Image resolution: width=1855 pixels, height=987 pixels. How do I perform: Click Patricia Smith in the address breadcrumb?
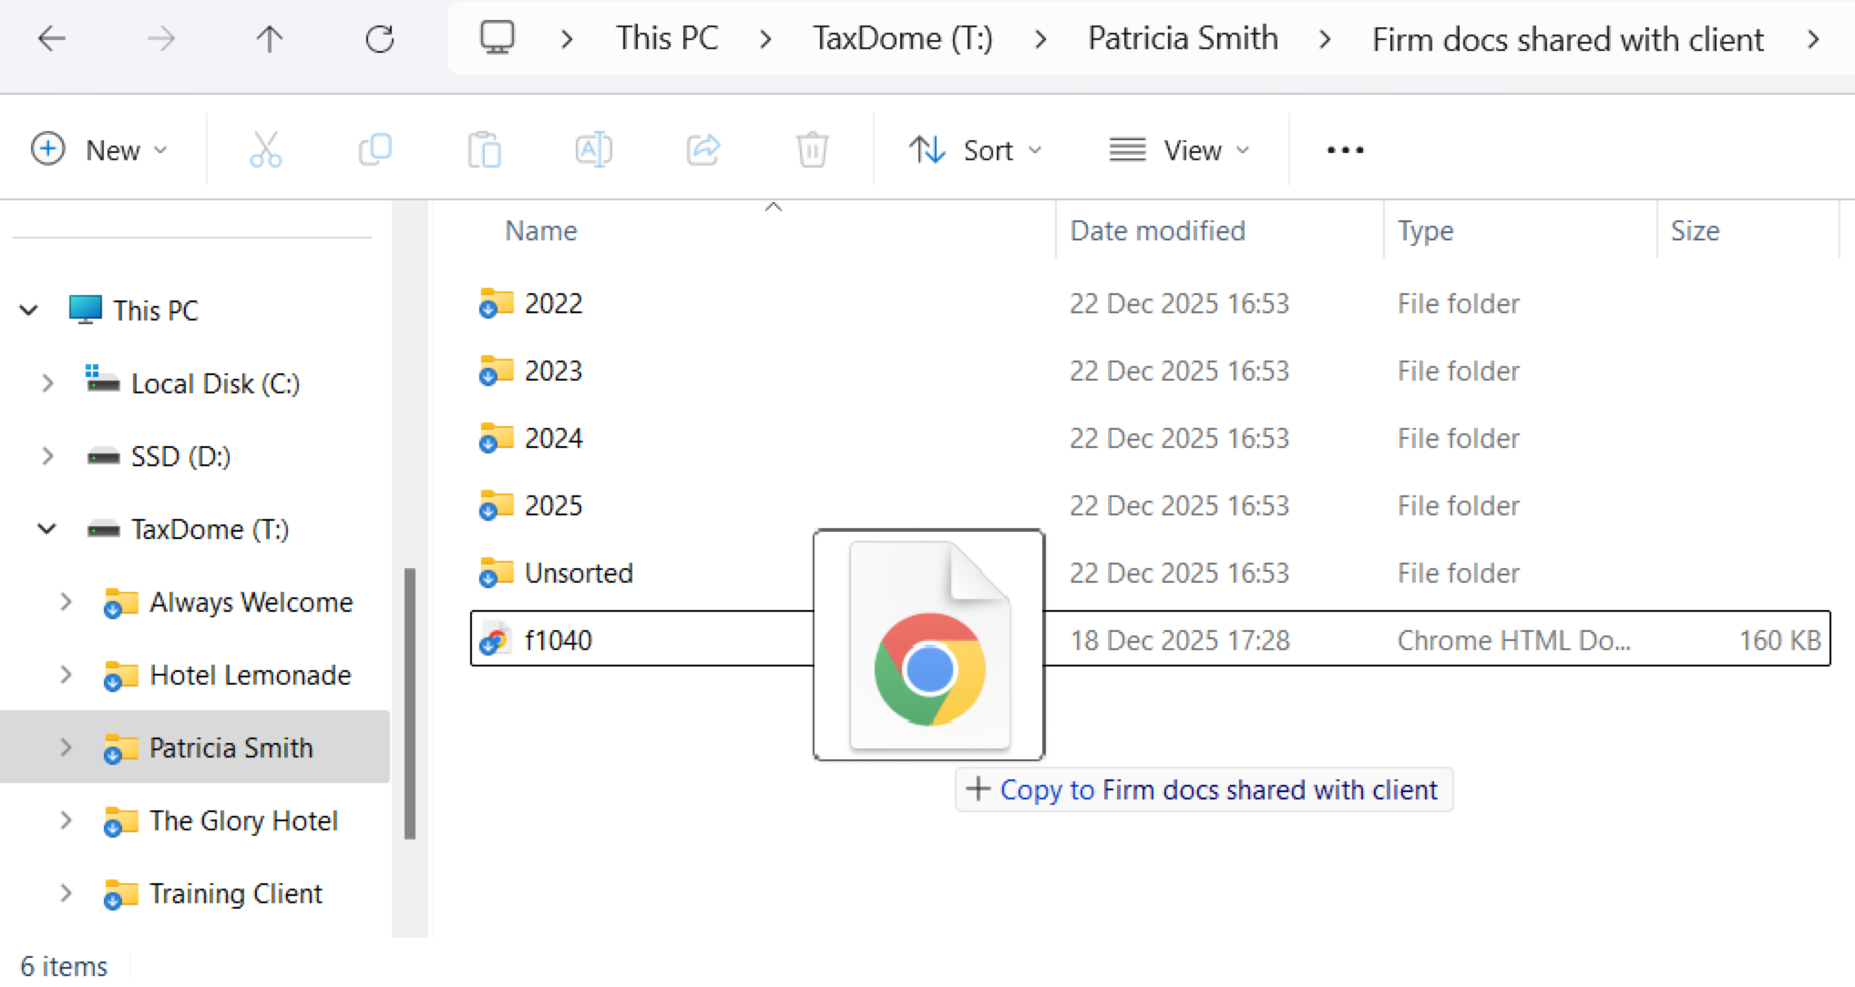1183,39
